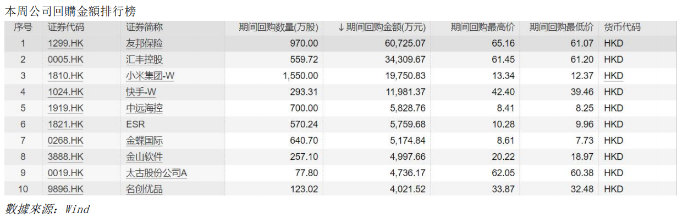Open stock code 0005.HK link
The height and width of the screenshot is (224, 688).
click(x=65, y=60)
